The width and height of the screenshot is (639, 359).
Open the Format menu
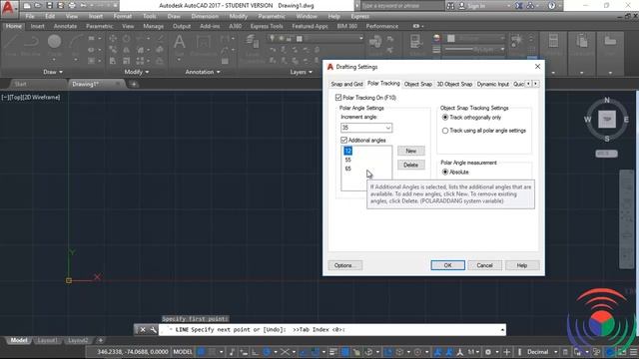[122, 16]
